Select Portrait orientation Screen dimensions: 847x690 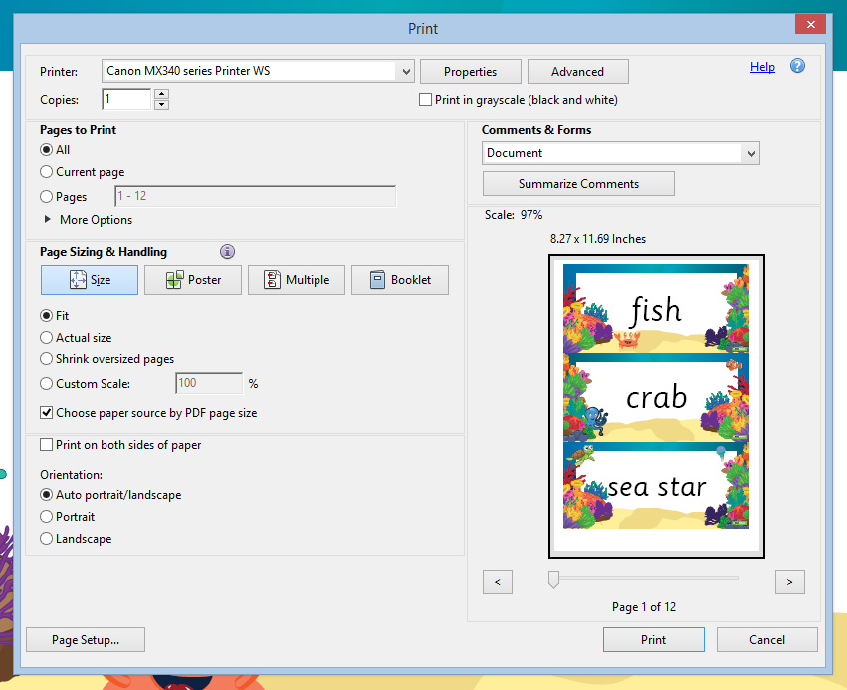(x=47, y=517)
